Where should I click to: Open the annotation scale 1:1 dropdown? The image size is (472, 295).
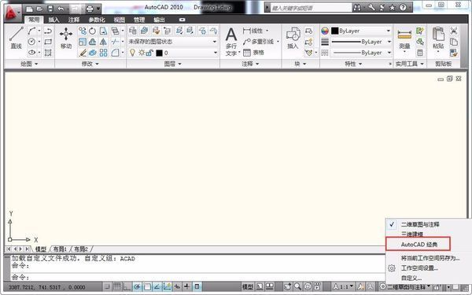pyautogui.click(x=343, y=286)
